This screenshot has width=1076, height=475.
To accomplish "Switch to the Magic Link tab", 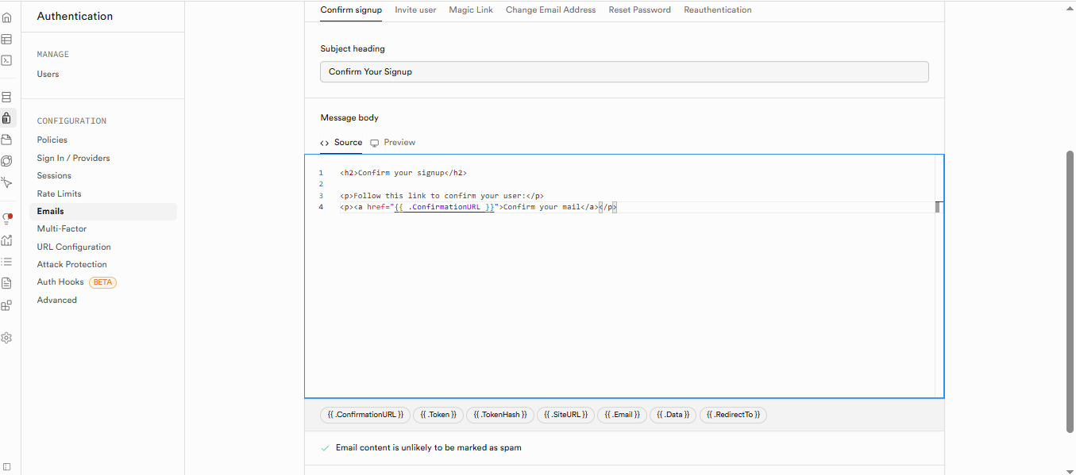I will (x=471, y=10).
